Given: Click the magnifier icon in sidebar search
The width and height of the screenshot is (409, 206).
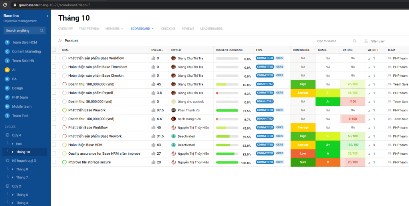Looking at the screenshot, I should 42,31.
